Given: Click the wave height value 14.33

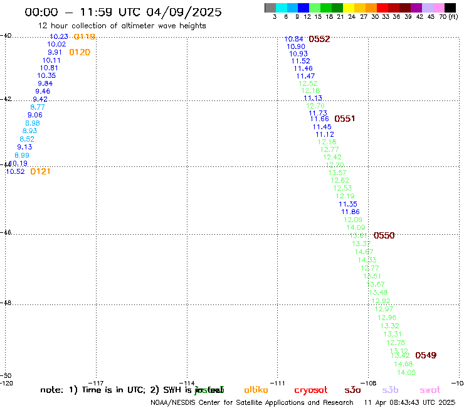Looking at the screenshot, I should pyautogui.click(x=367, y=260).
